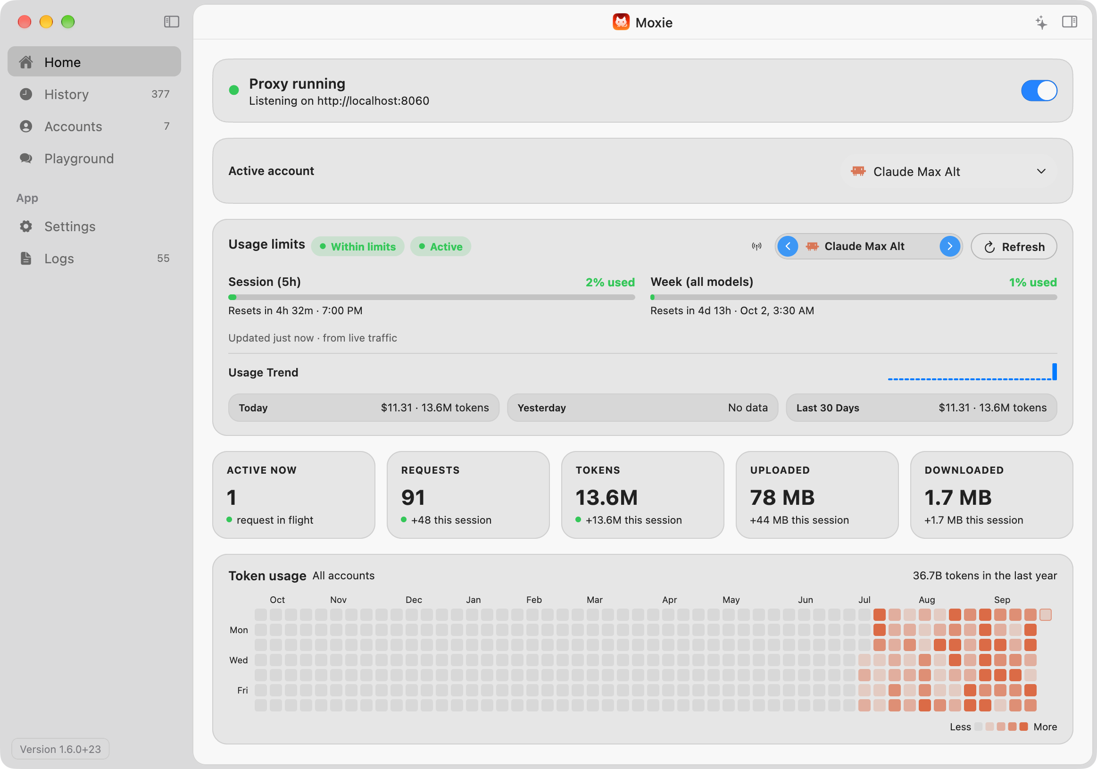Image resolution: width=1097 pixels, height=769 pixels.
Task: Open the Playground section
Action: click(x=94, y=158)
